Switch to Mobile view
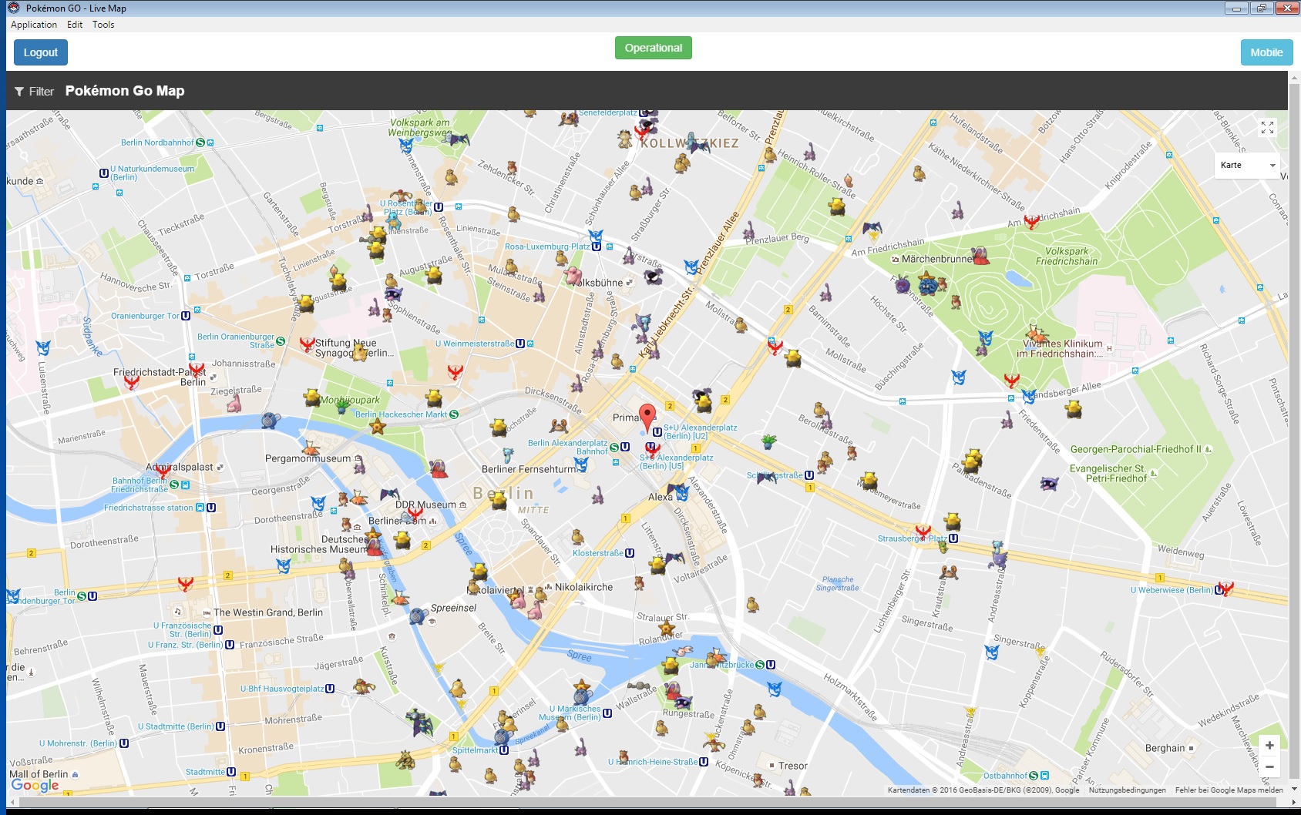Screen dimensions: 1301x815 pos(1266,52)
